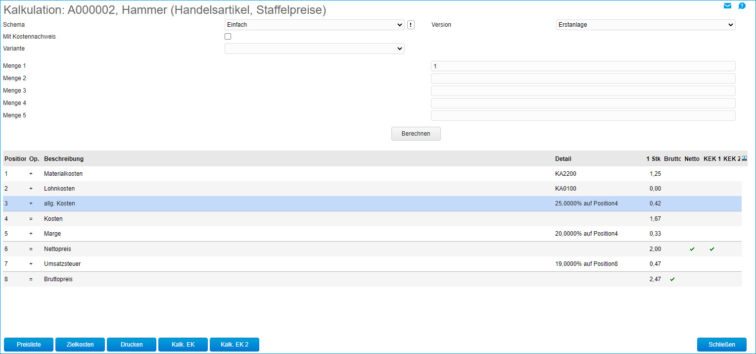Focus the Menge 1 input field
756x354 pixels.
coord(583,66)
